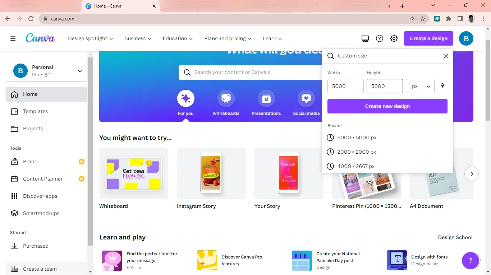Bookmark this page with the star
Viewport: 491px width, 275px height.
click(423, 19)
